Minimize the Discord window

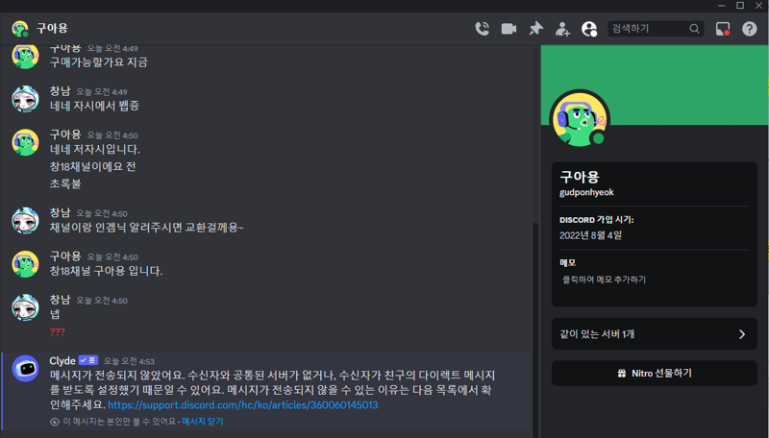721,6
